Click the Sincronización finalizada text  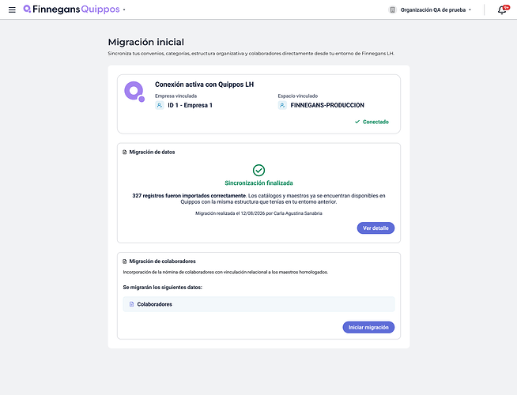(x=258, y=183)
